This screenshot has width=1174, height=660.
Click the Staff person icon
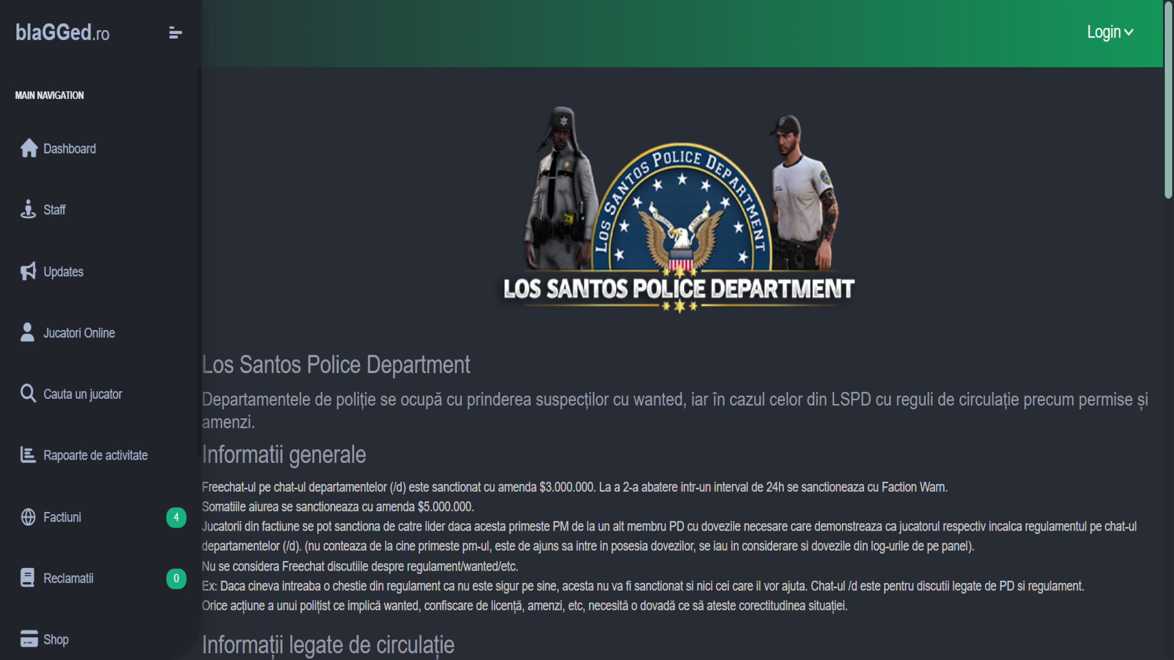(x=28, y=209)
